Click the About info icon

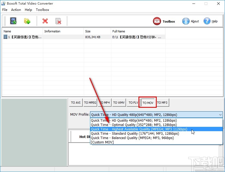pos(186,21)
